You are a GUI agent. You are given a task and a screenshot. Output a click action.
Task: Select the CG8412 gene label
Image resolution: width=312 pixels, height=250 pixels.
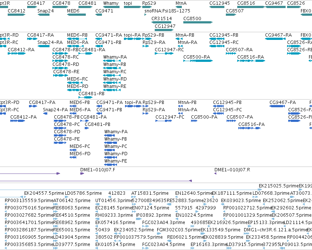(16, 11)
